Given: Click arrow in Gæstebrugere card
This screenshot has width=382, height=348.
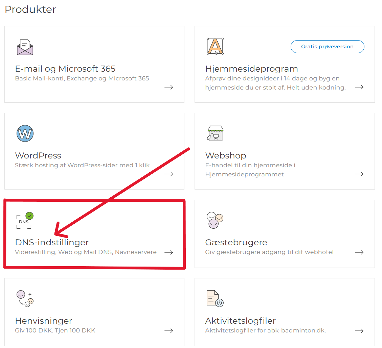Looking at the screenshot, I should click(x=359, y=252).
